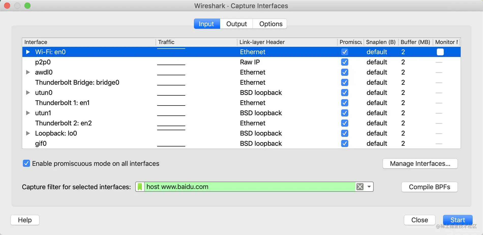
Task: Expand the awdl0 interface details
Action: (x=28, y=72)
